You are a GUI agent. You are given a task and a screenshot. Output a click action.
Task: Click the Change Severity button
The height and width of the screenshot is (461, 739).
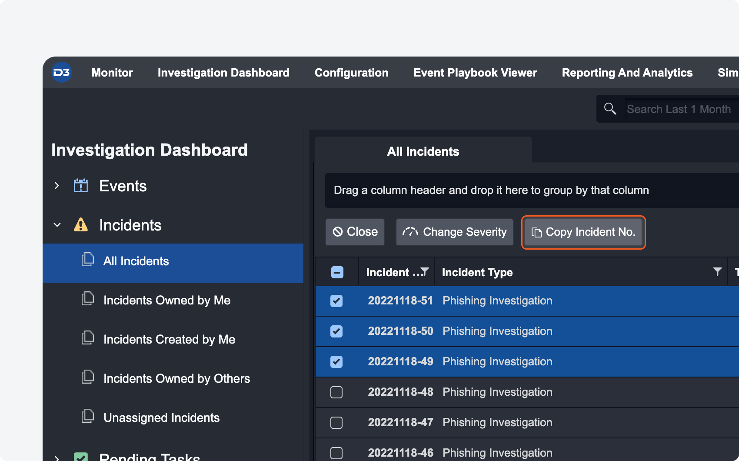click(x=454, y=232)
